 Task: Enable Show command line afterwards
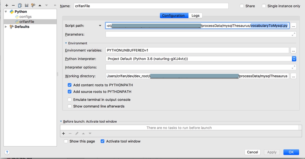[x=70, y=106]
